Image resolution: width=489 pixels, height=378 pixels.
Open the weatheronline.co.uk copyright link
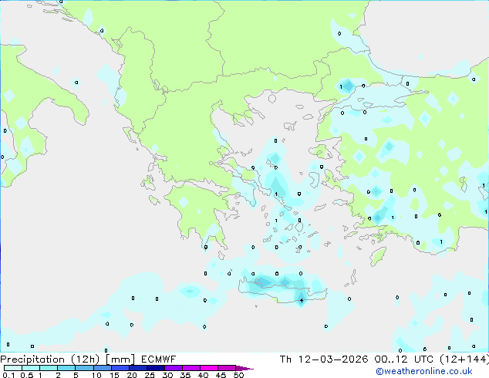coord(424,371)
